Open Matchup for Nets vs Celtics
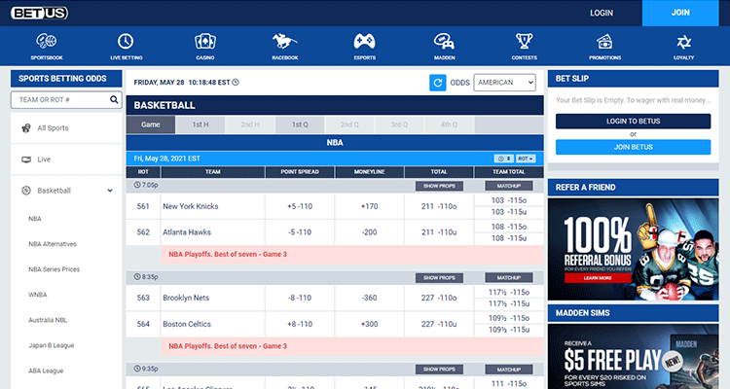Screen dimensions: 730x389 click(x=508, y=278)
